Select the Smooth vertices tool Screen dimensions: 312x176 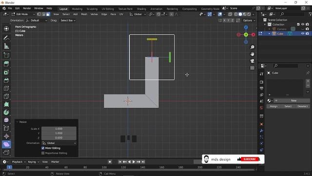tap(6, 120)
